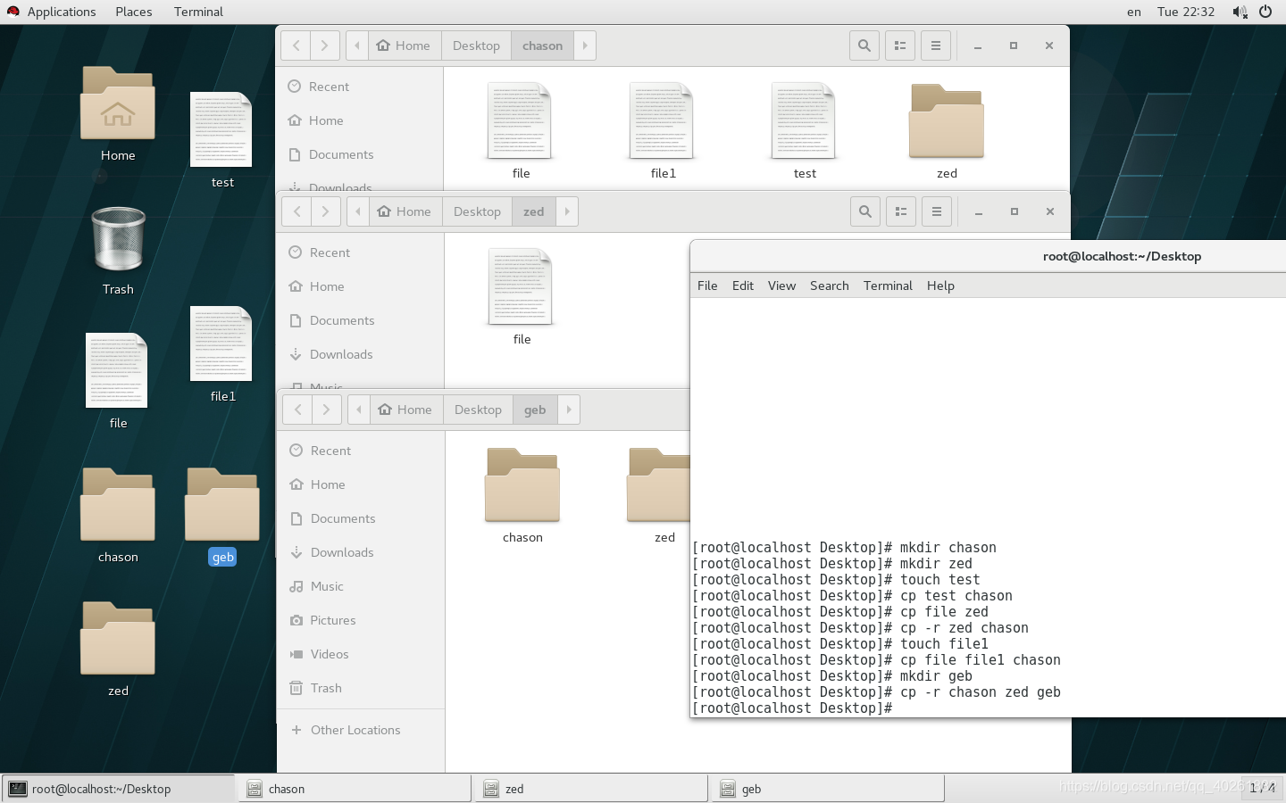Switch to geb window in the taskbar

point(828,789)
